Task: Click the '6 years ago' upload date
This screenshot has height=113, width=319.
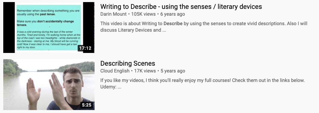Action: pyautogui.click(x=173, y=14)
